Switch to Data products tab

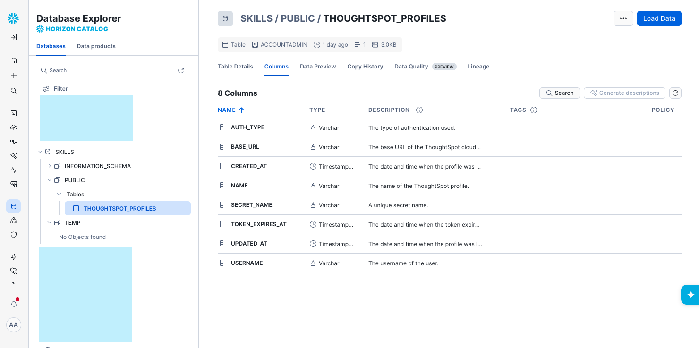[x=96, y=46]
